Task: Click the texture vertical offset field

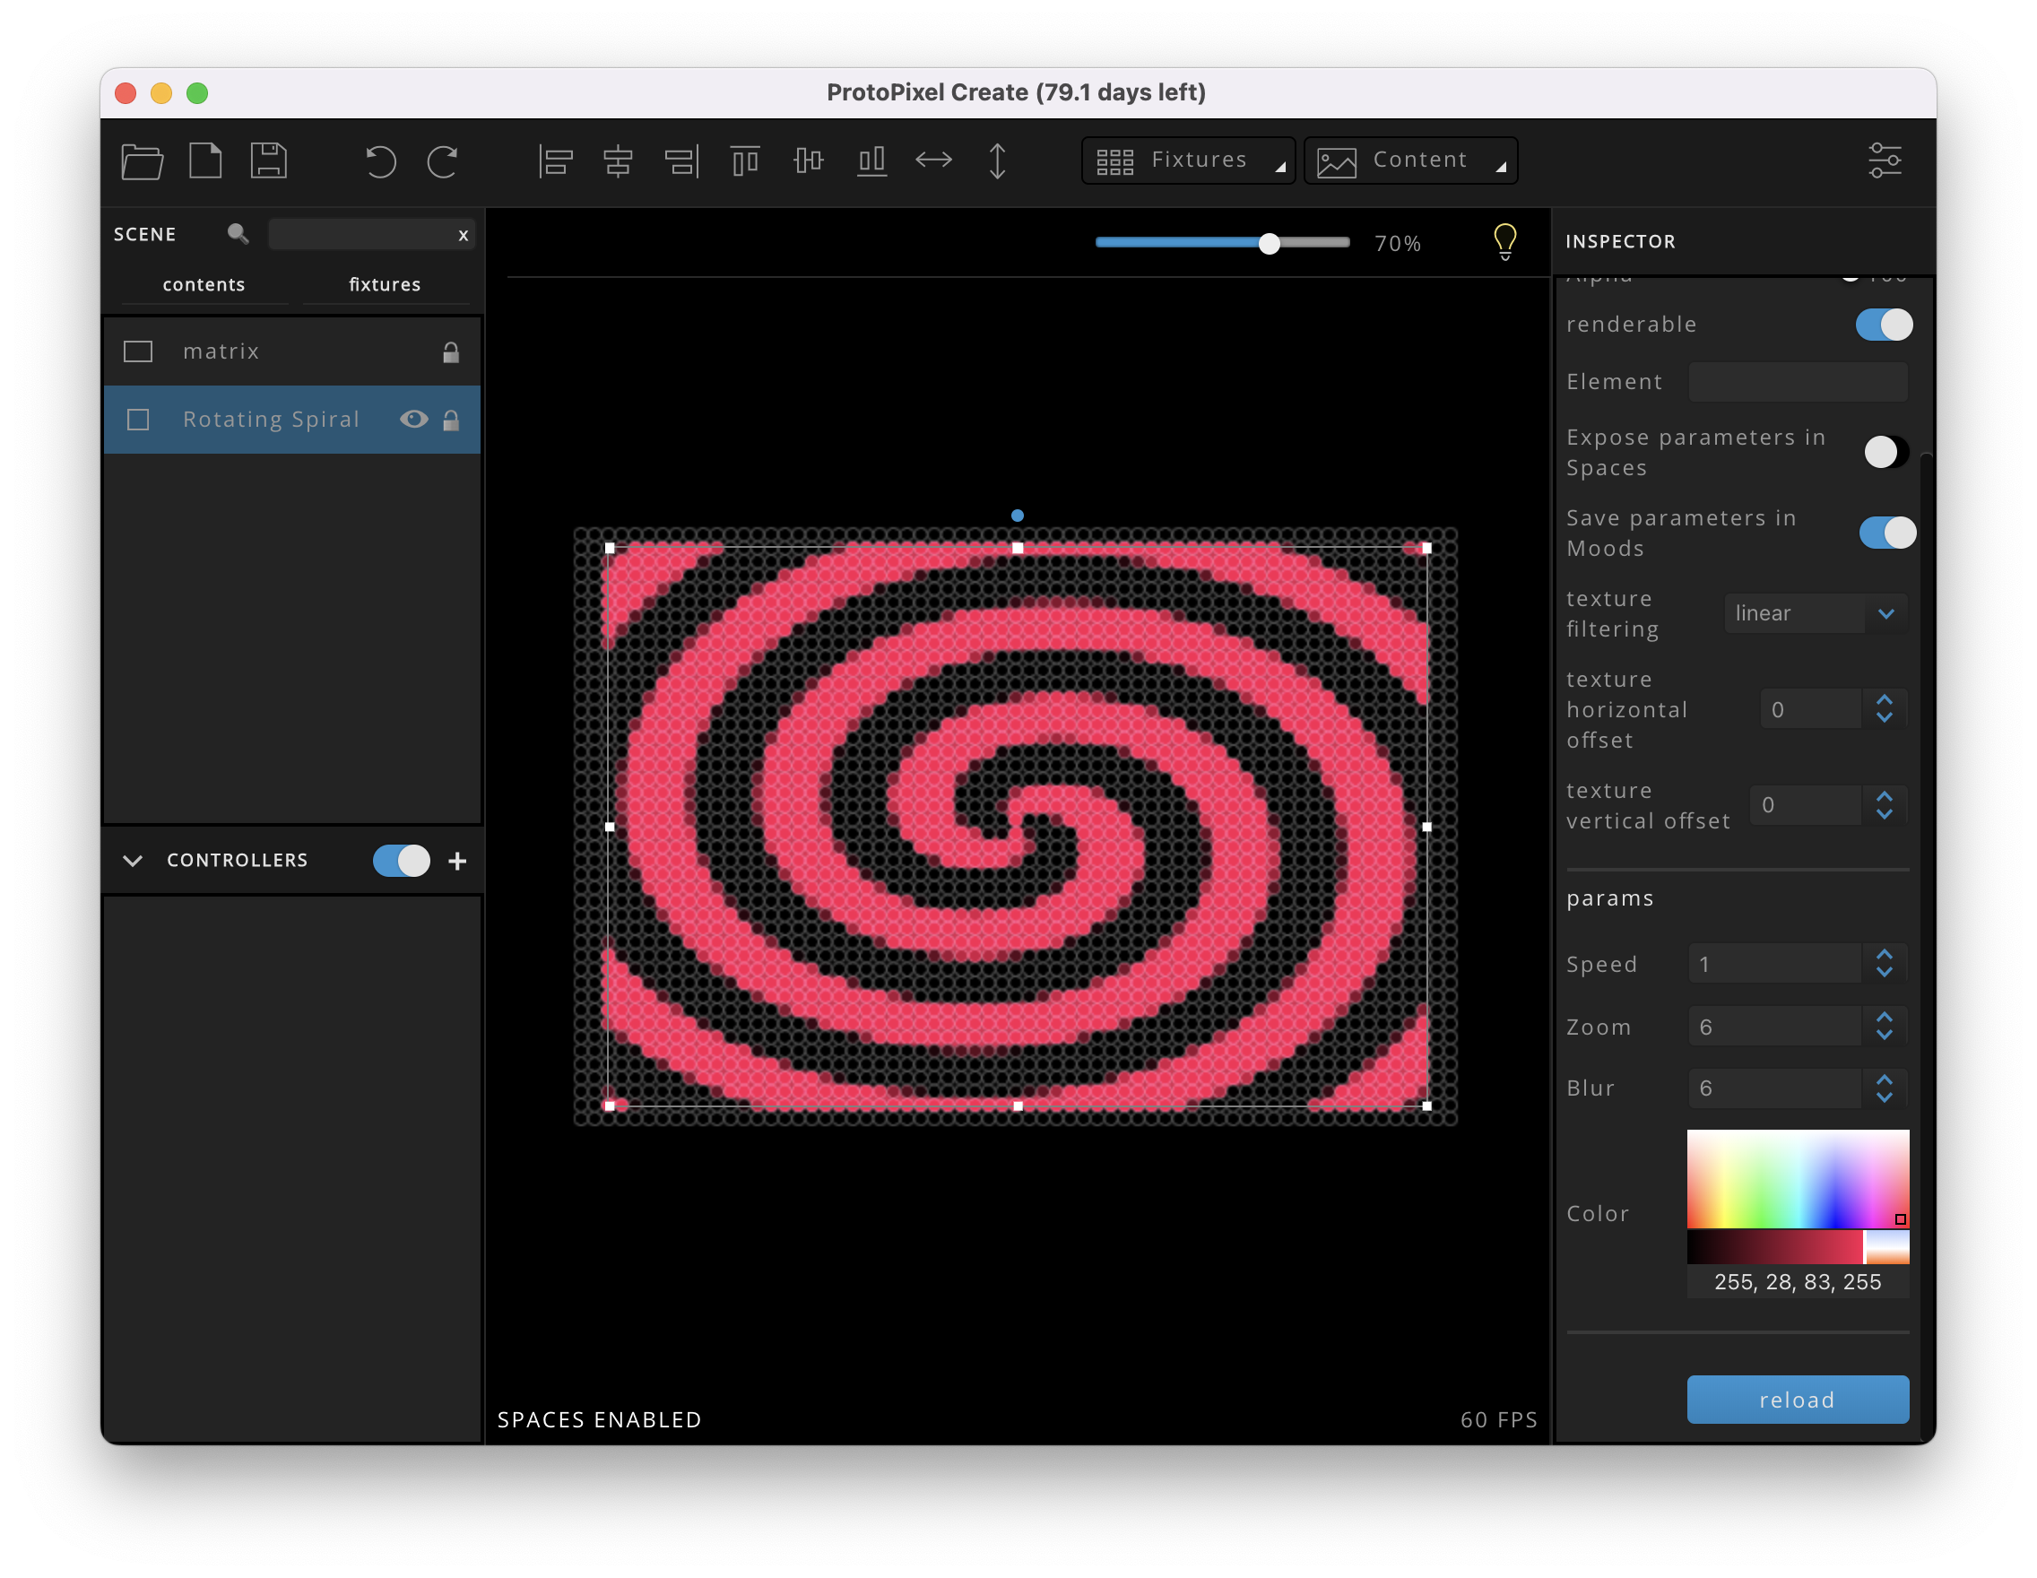Action: tap(1805, 805)
